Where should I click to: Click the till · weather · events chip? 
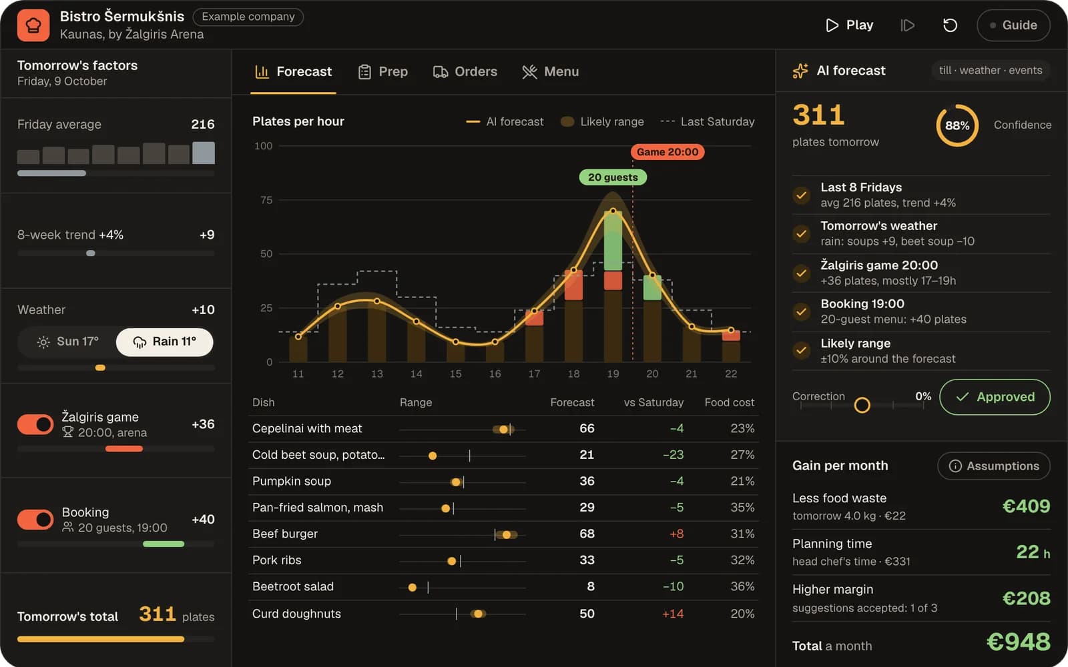click(x=991, y=70)
